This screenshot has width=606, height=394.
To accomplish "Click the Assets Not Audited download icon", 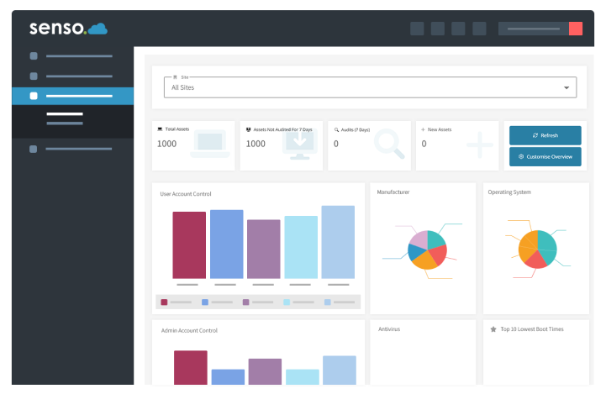I will [x=300, y=144].
